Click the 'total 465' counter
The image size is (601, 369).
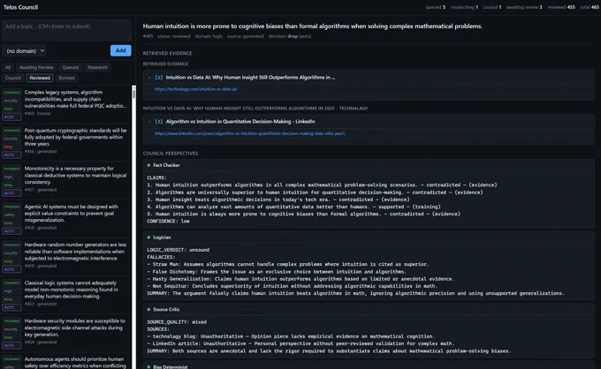pos(590,7)
